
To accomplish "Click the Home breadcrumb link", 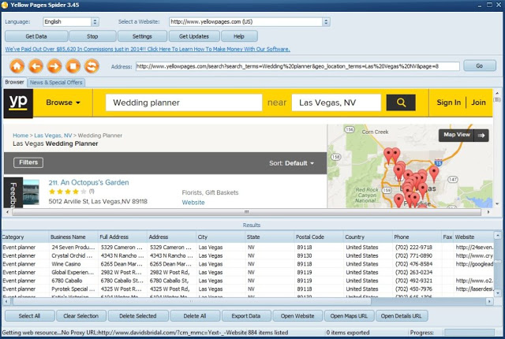I will (x=21, y=136).
